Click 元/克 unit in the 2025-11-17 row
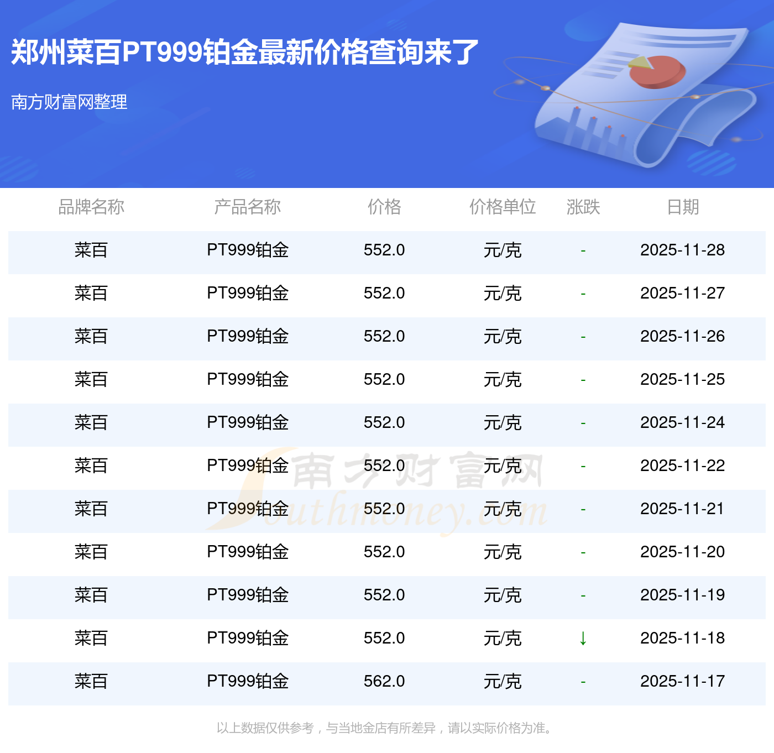774x753 pixels. point(503,681)
